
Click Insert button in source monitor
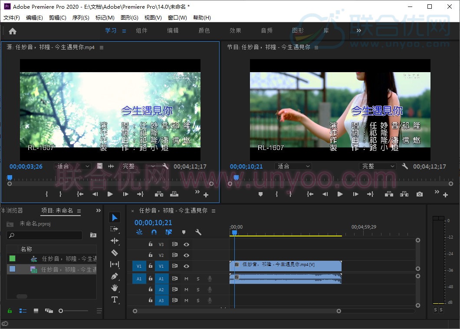[159, 194]
